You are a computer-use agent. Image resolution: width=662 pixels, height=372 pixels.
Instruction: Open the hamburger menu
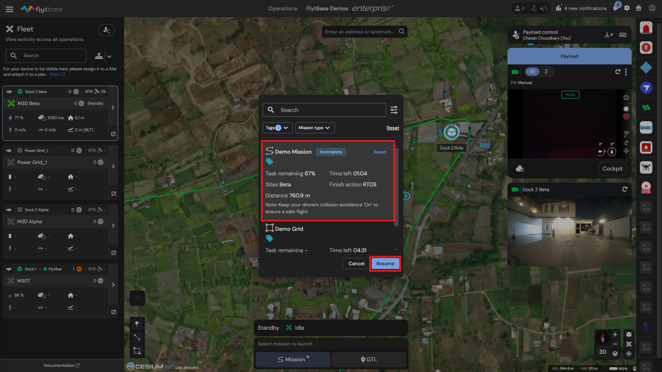[9, 9]
